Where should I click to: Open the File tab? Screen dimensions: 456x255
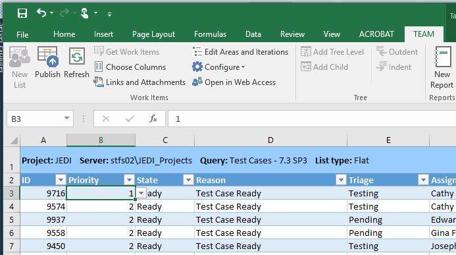(x=22, y=35)
